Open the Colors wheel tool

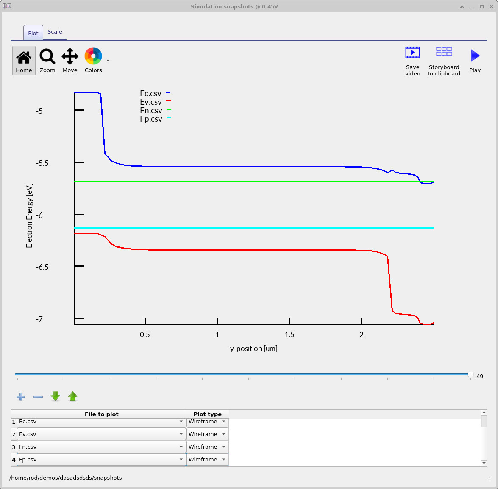(x=93, y=61)
